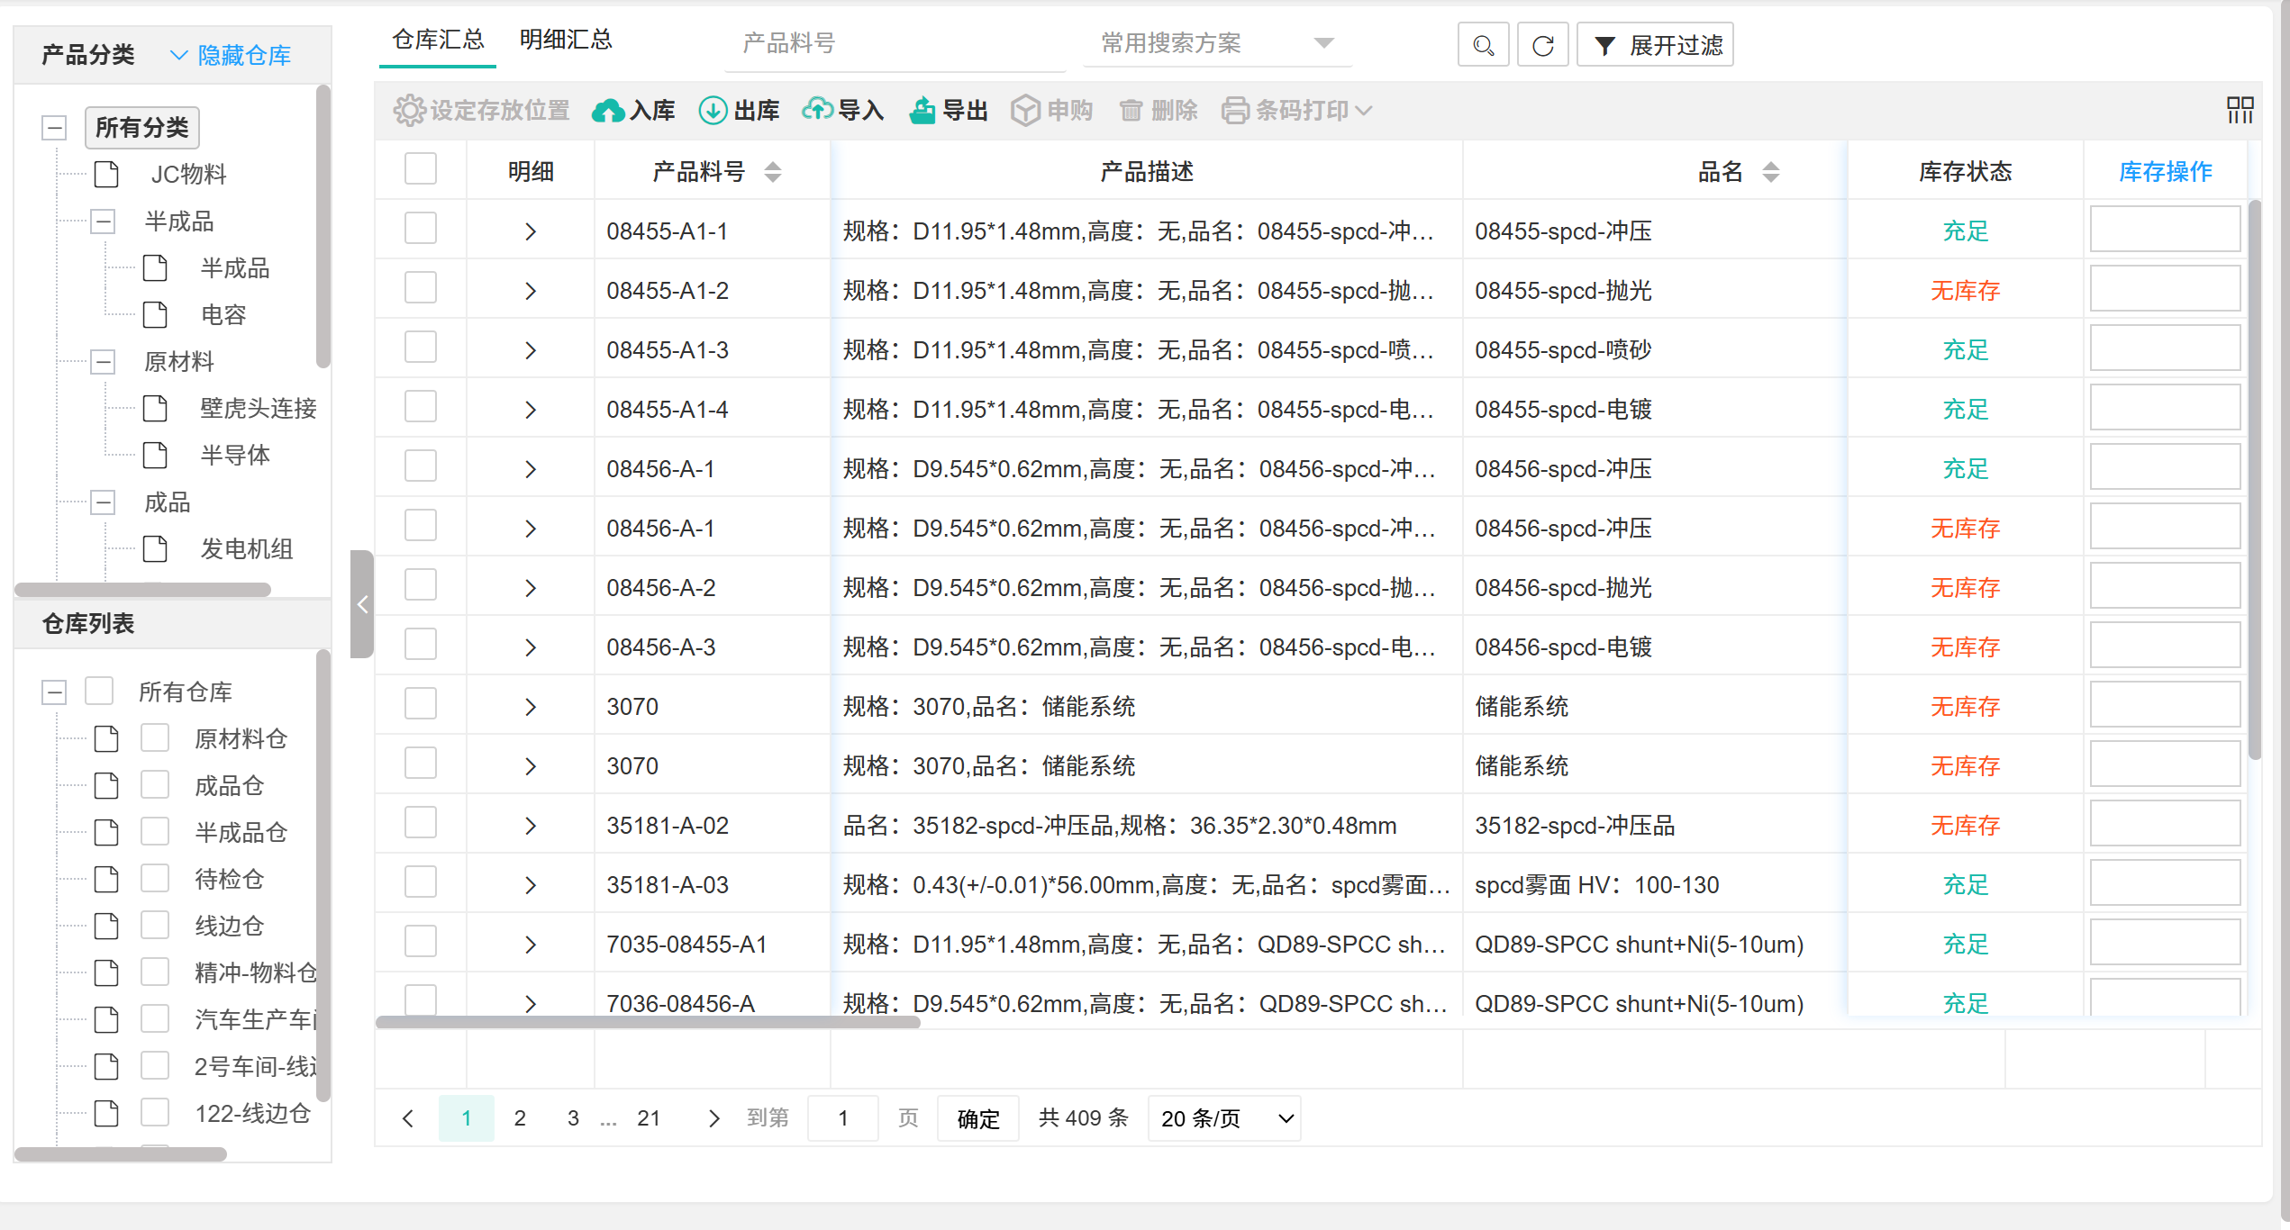The width and height of the screenshot is (2290, 1230).
Task: Click the magnifier search icon button
Action: pyautogui.click(x=1483, y=45)
